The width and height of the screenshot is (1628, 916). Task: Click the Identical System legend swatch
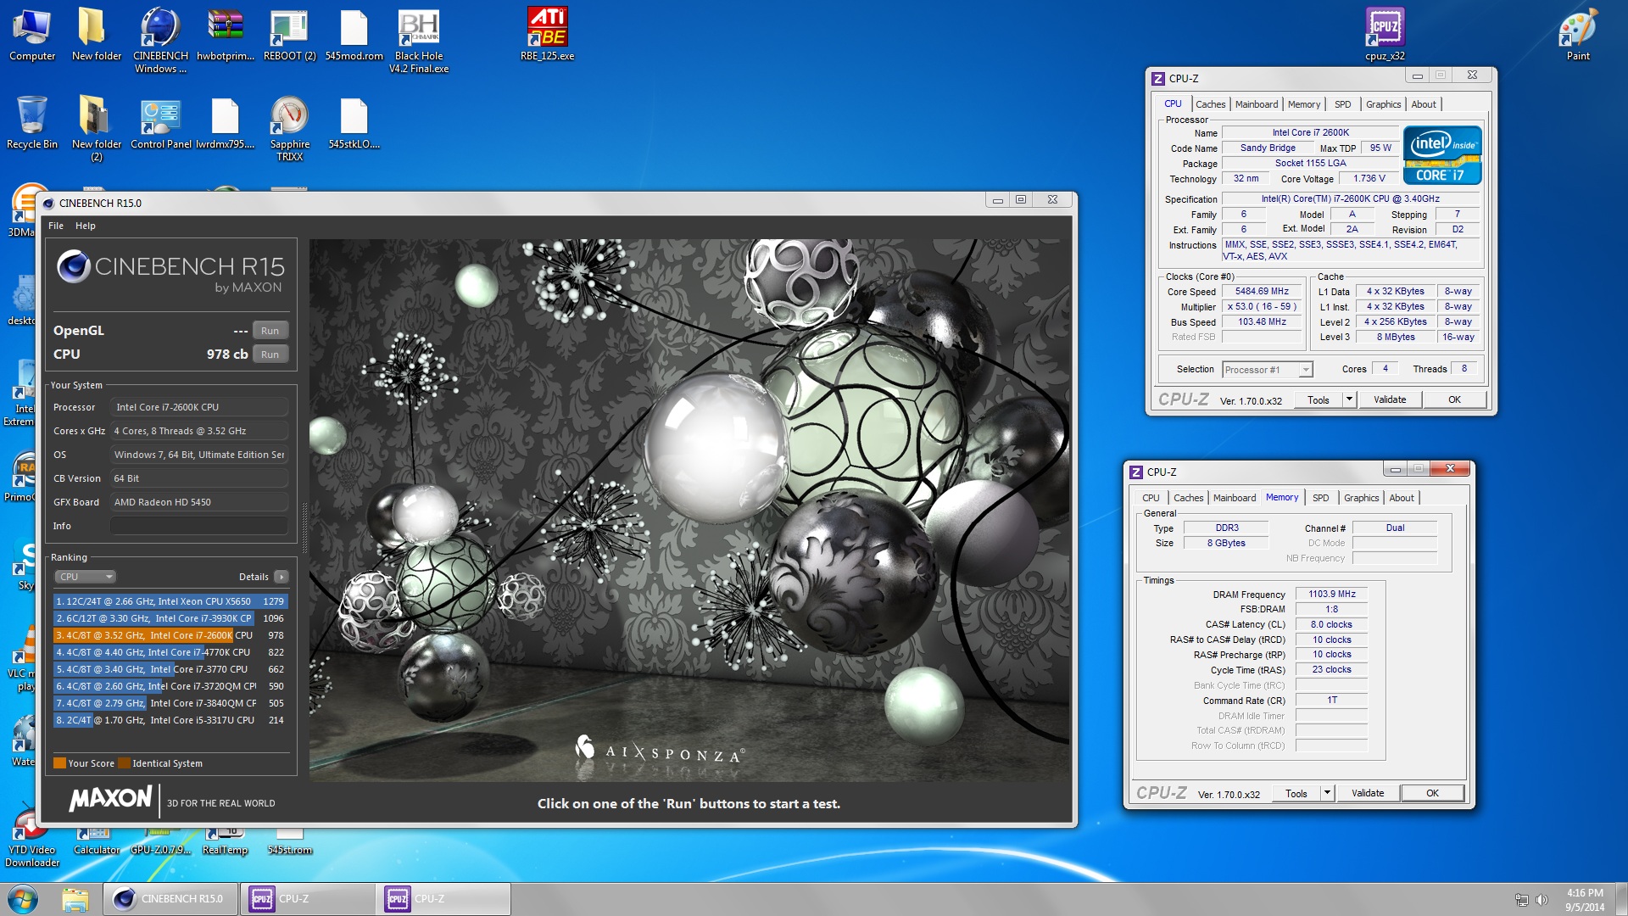124,763
